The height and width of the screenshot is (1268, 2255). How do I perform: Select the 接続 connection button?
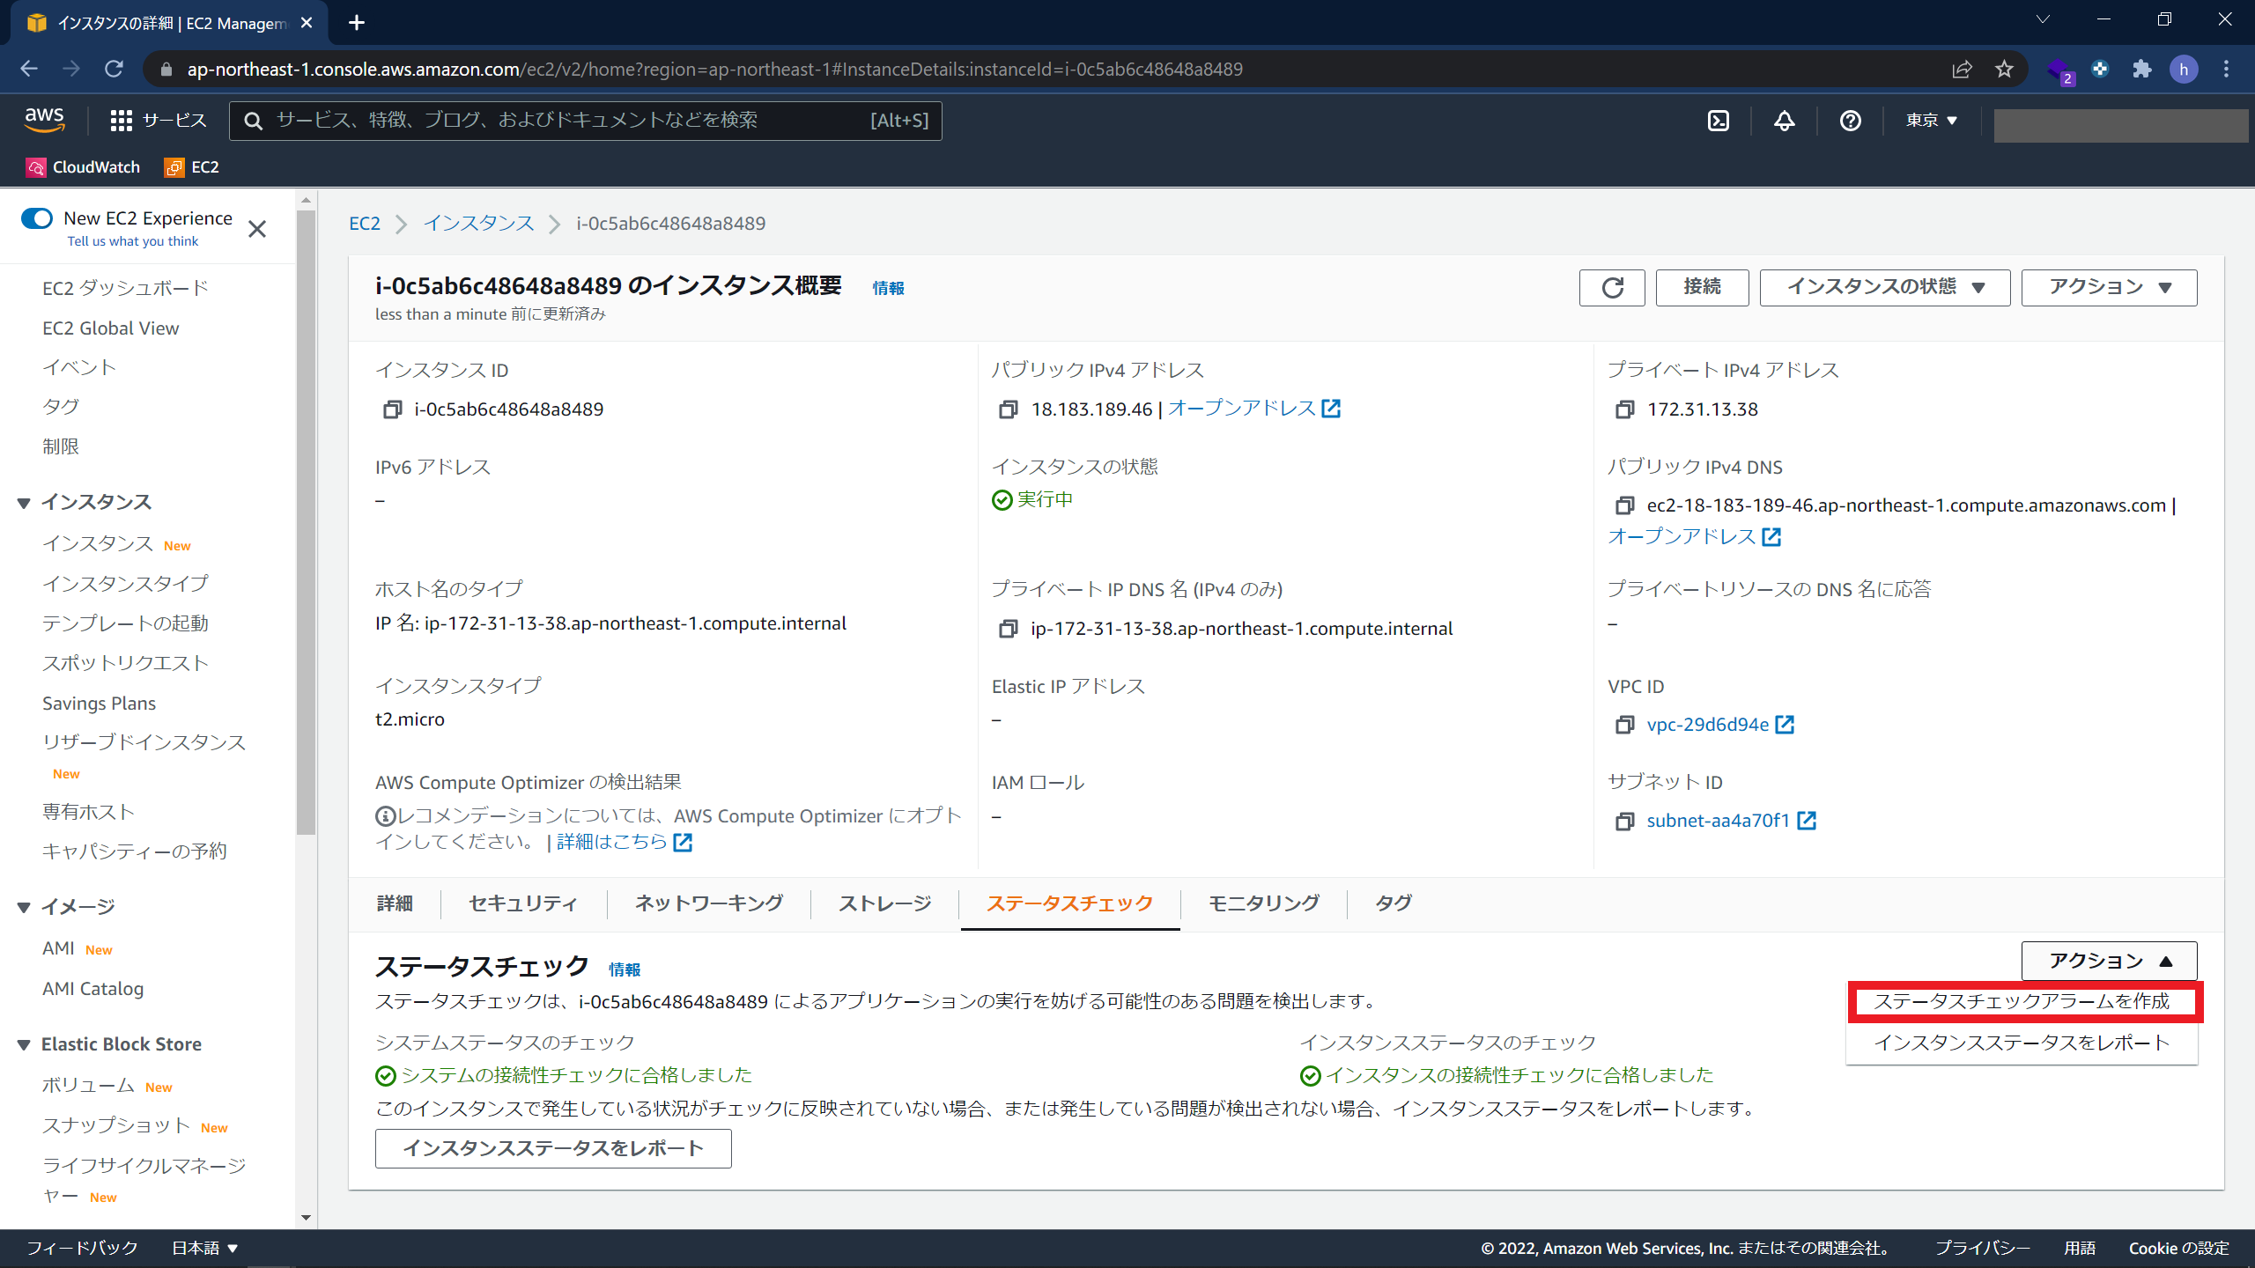[1699, 288]
